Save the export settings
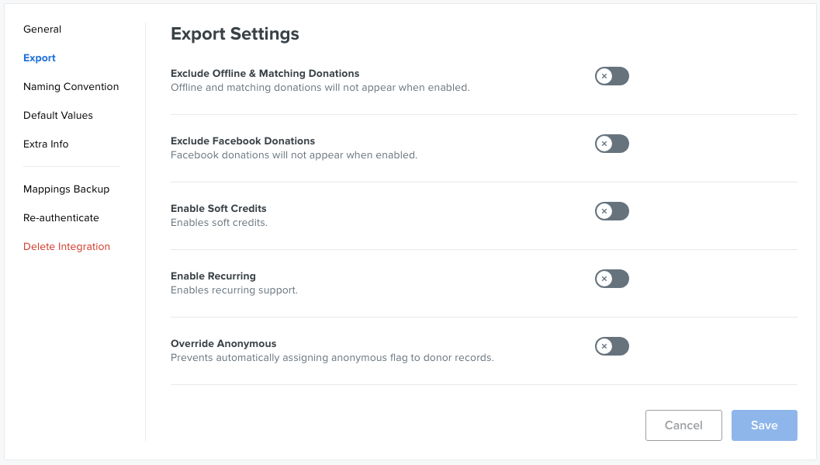Viewport: 820px width, 465px height. tap(764, 425)
